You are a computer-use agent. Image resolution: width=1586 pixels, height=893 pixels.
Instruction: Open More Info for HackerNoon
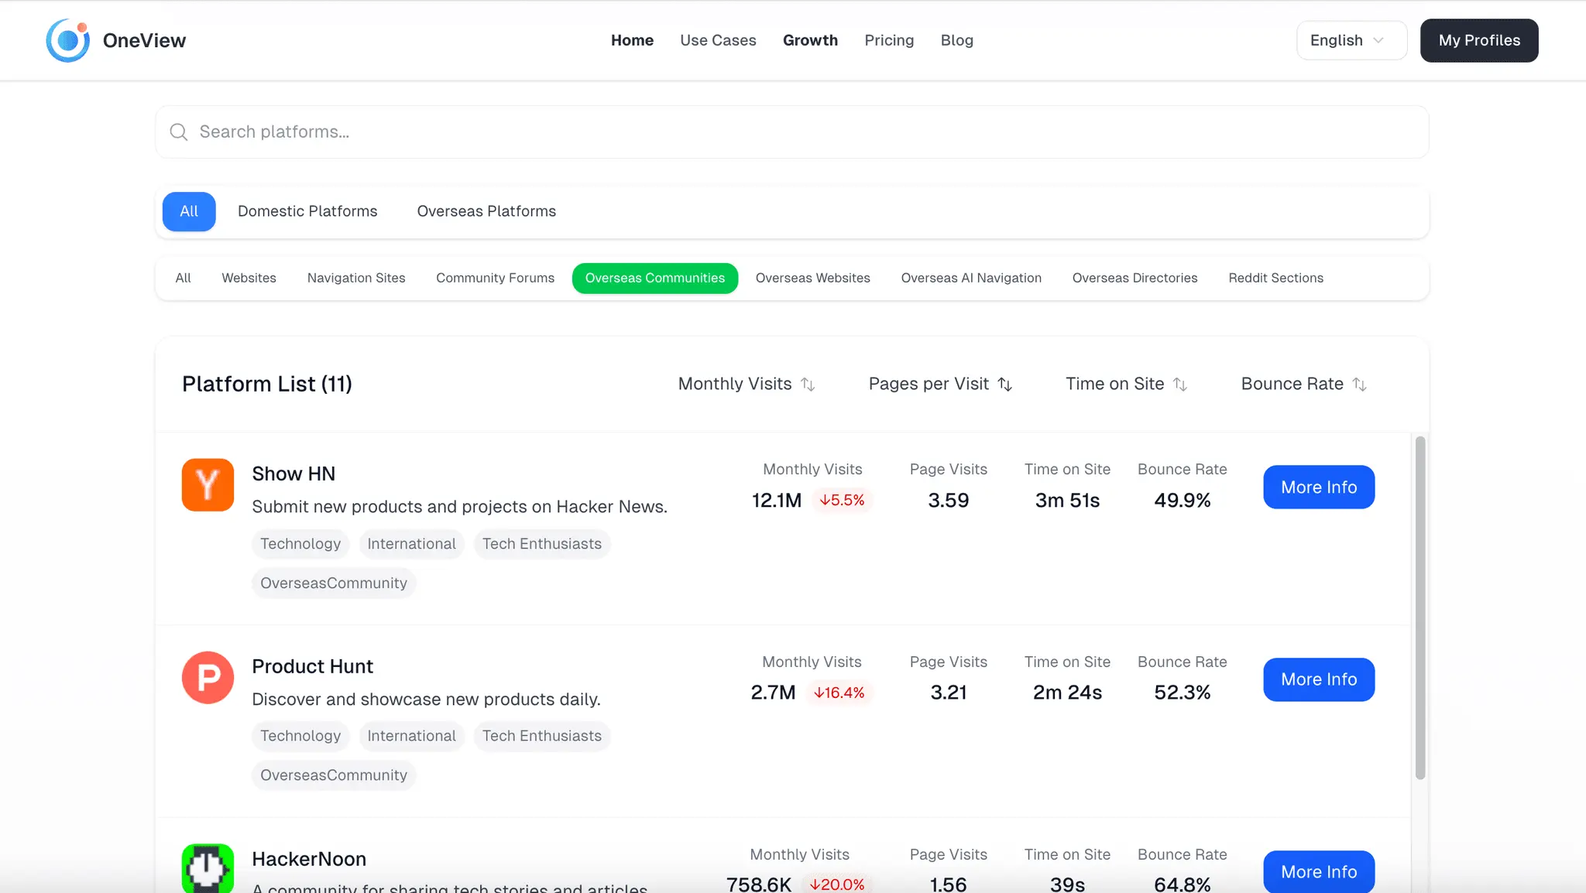[1319, 871]
